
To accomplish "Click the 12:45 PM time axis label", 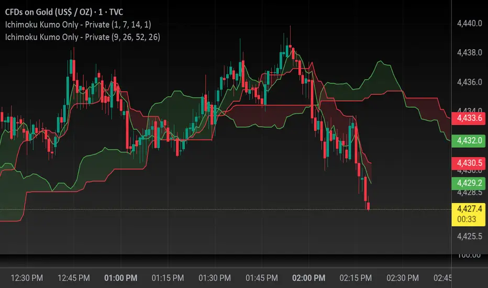I will pyautogui.click(x=74, y=278).
